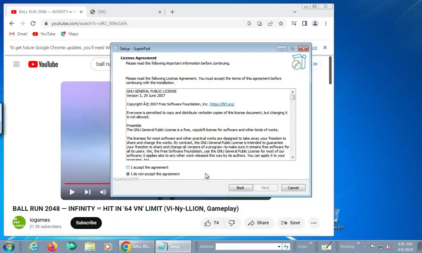Open Chrome three-dot menu

click(326, 23)
